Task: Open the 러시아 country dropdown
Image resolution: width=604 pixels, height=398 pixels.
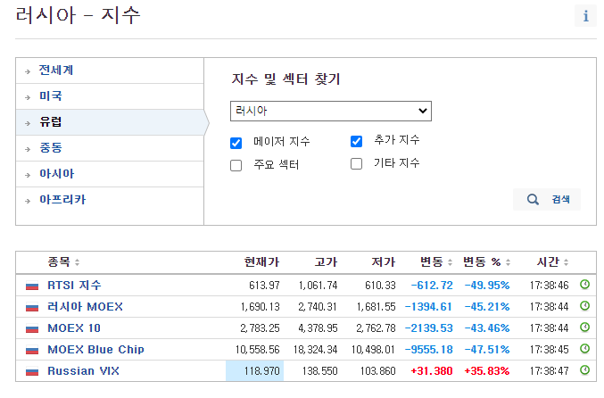Action: click(331, 111)
